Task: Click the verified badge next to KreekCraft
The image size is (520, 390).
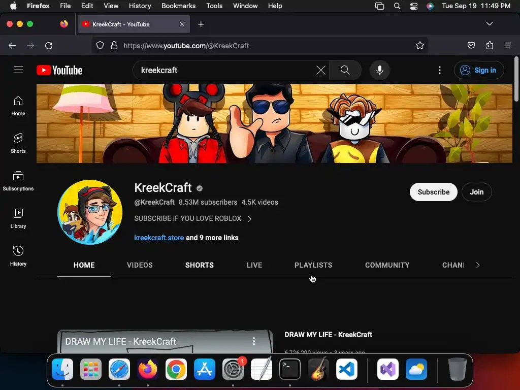Action: tap(199, 188)
